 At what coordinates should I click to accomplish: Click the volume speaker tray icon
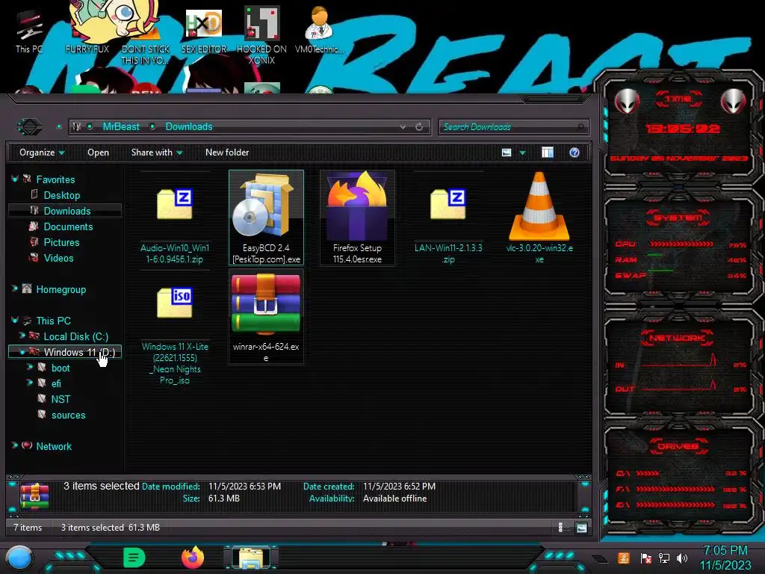(x=682, y=558)
